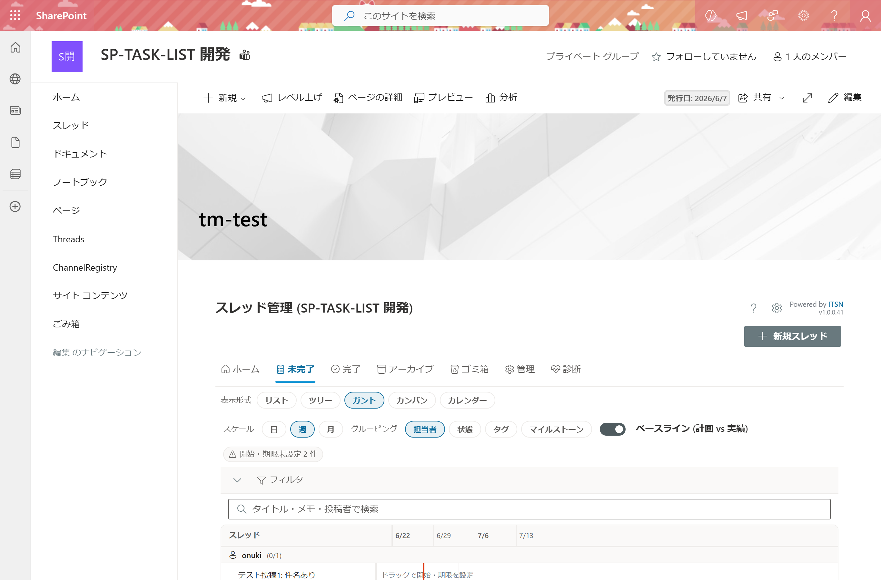Switch to the アーカイブ tab
The image size is (881, 580).
405,369
